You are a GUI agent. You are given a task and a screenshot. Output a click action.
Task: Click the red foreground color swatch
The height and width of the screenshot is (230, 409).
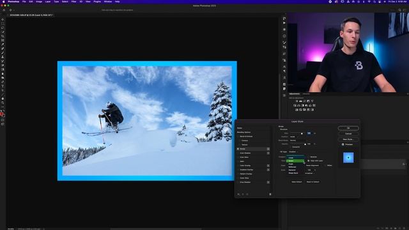click(x=1, y=114)
